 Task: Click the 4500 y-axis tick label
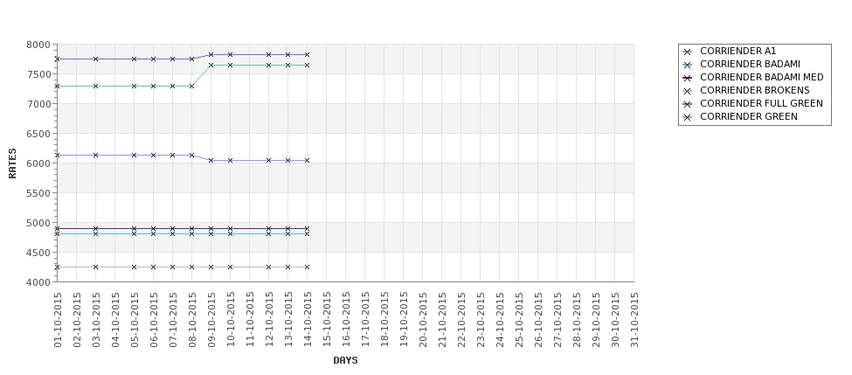[38, 252]
